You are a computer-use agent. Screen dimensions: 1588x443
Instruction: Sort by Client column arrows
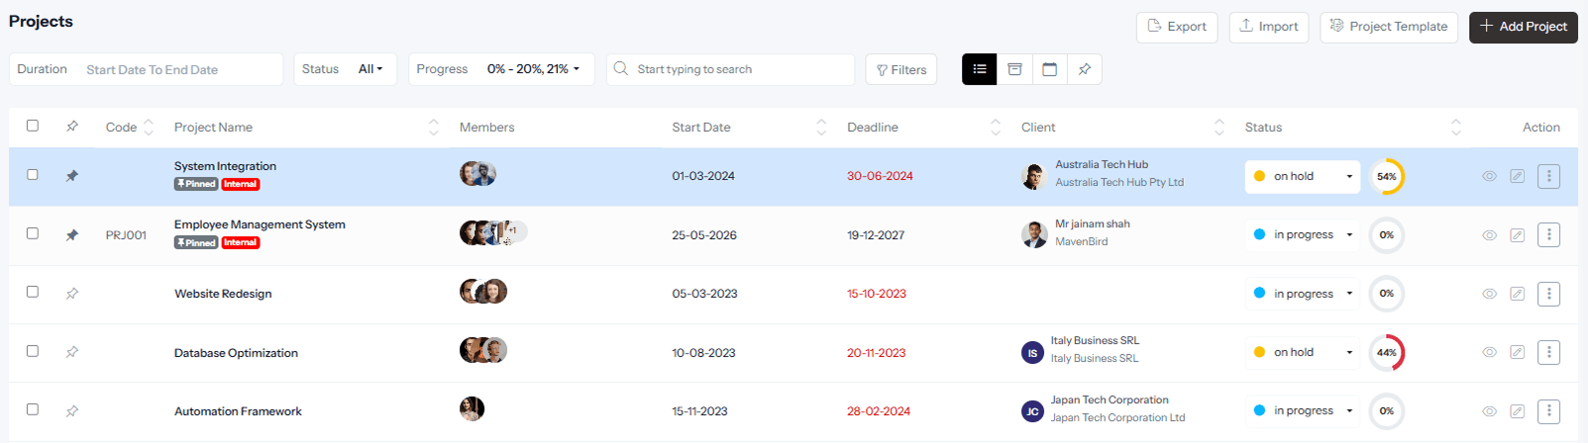tap(1219, 127)
